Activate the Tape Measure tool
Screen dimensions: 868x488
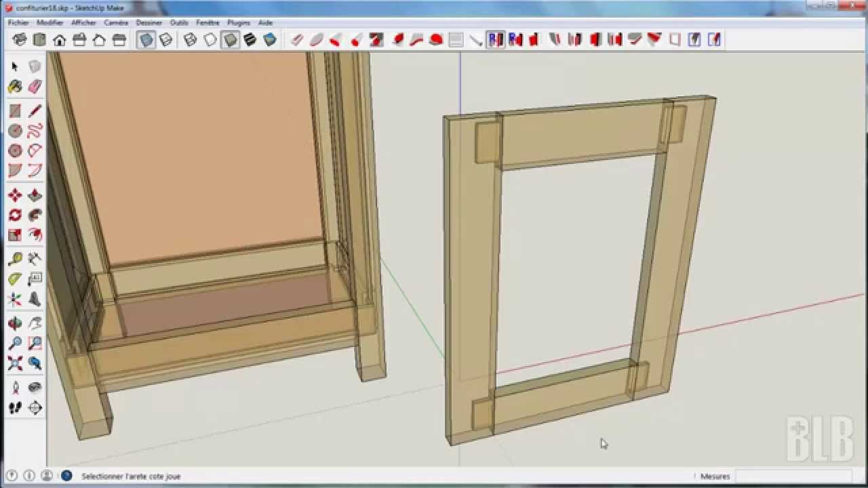click(15, 259)
